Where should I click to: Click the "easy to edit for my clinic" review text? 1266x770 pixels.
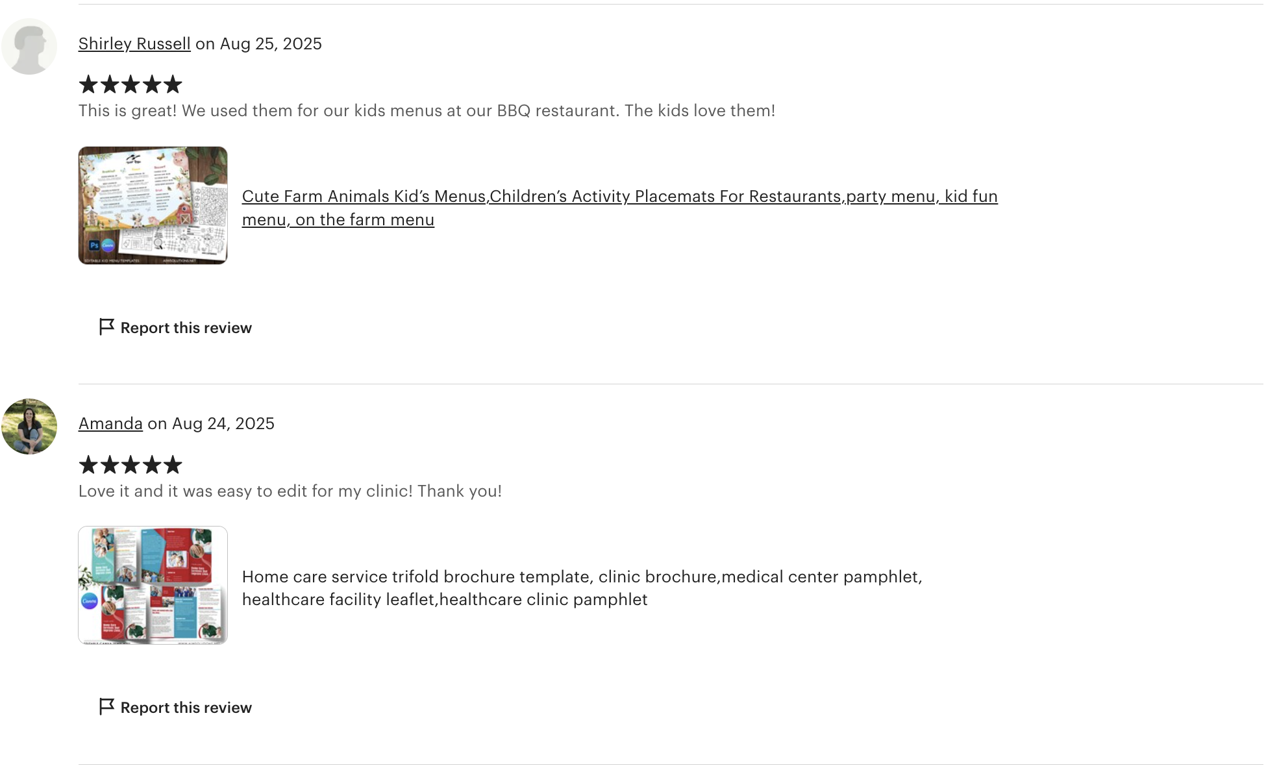tap(290, 491)
